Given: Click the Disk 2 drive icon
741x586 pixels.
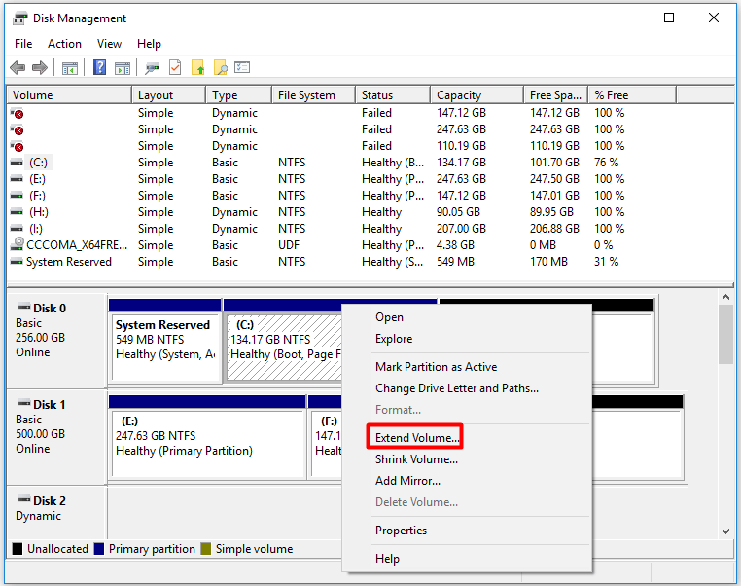Looking at the screenshot, I should (x=24, y=499).
